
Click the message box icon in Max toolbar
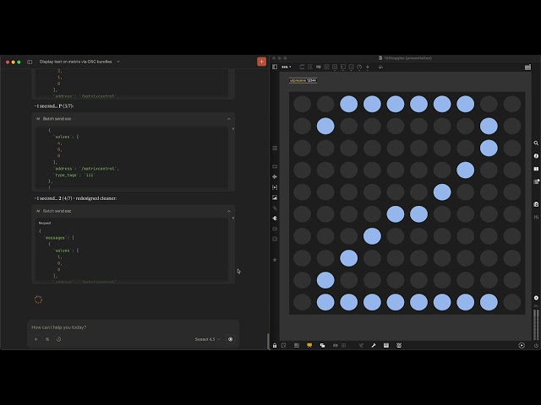pos(310,67)
